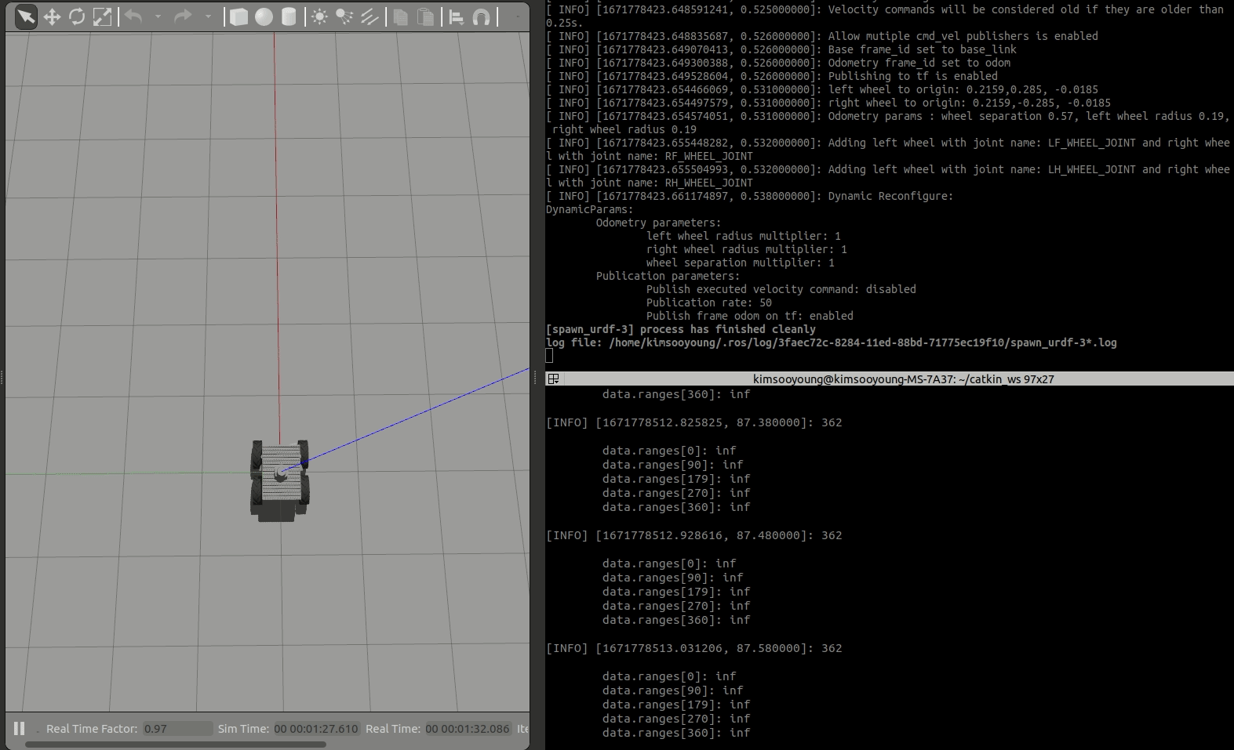Click the 'Publication rate: 50' terminal line
Screen dimensions: 1234x750
[x=709, y=303]
